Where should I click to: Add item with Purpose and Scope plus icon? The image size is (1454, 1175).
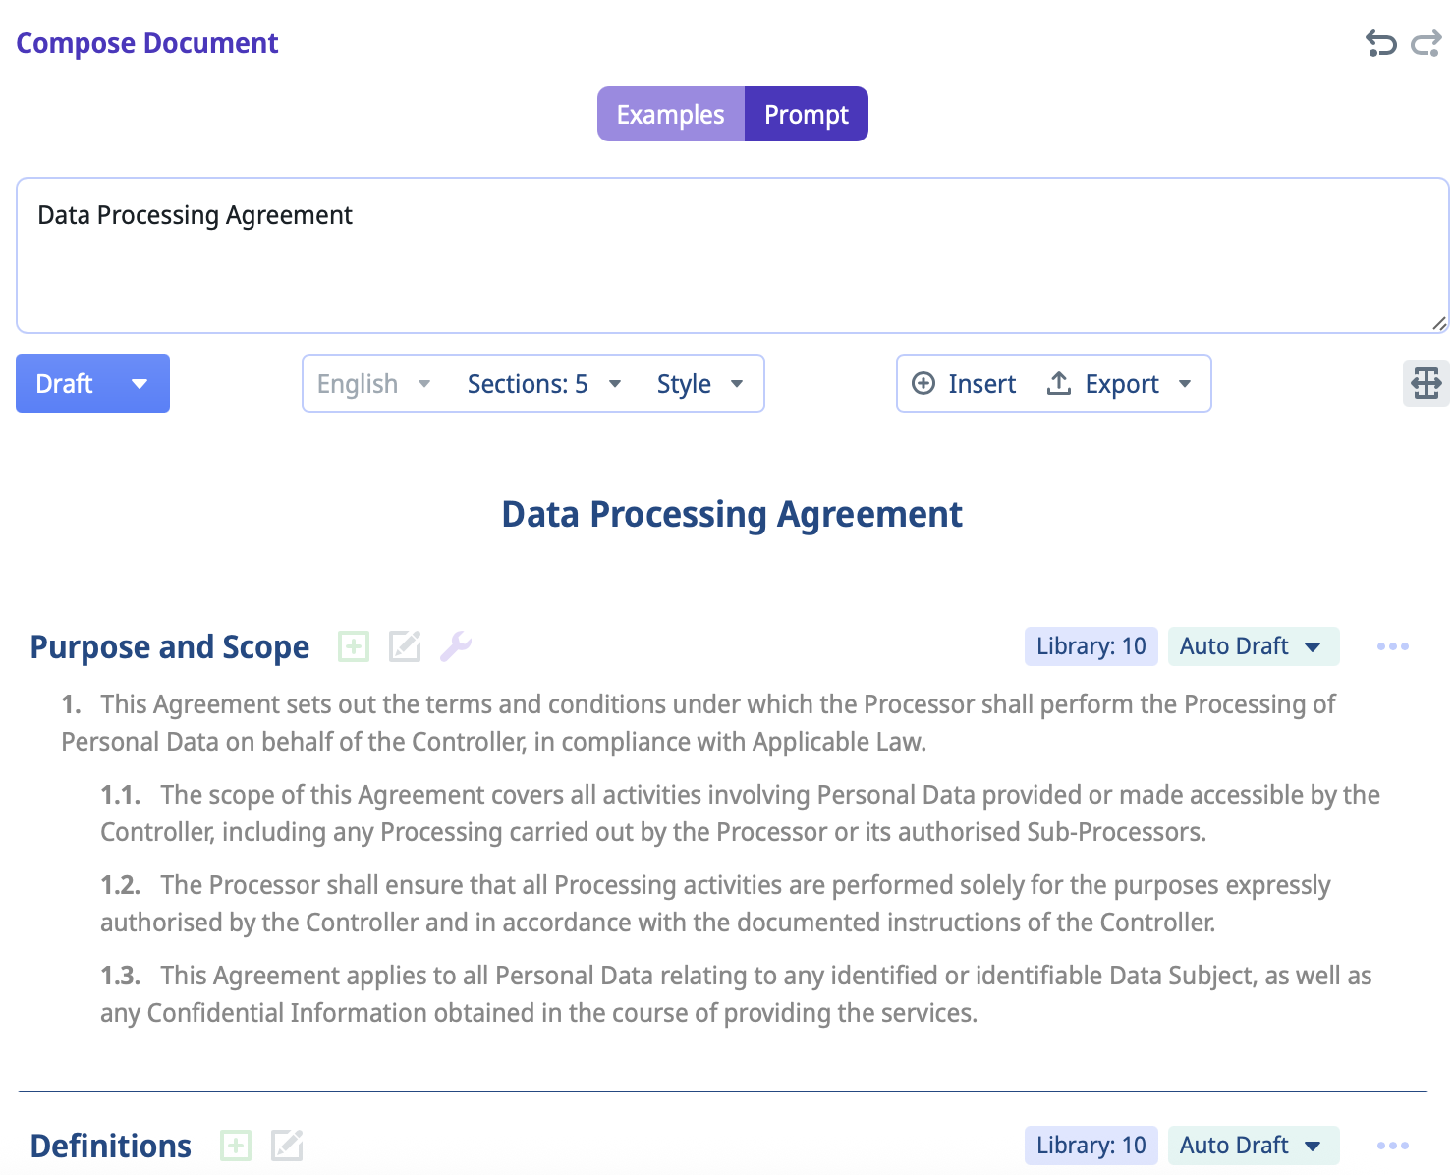354,646
